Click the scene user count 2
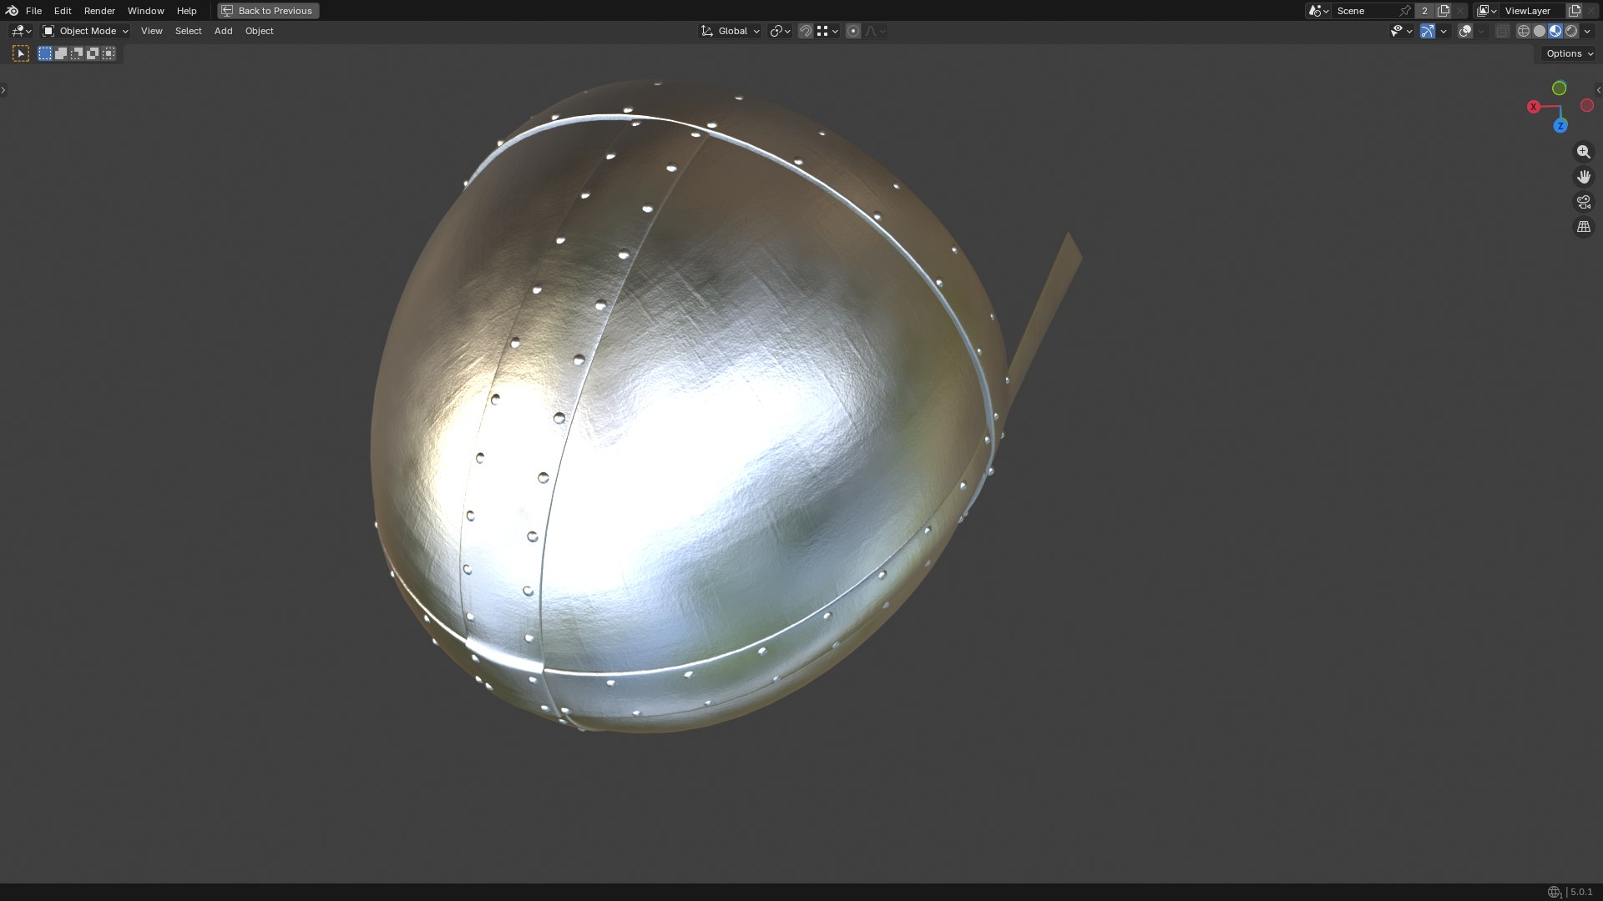1603x901 pixels. pyautogui.click(x=1425, y=11)
